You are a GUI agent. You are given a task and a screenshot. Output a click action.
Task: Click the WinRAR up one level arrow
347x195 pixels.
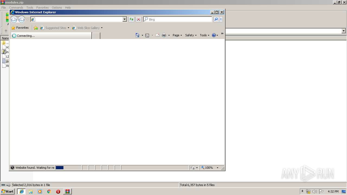coord(6,31)
